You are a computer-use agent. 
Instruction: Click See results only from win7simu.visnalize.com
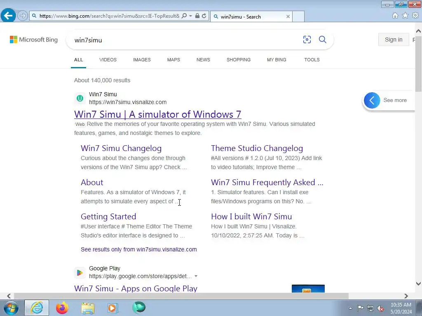(139, 249)
